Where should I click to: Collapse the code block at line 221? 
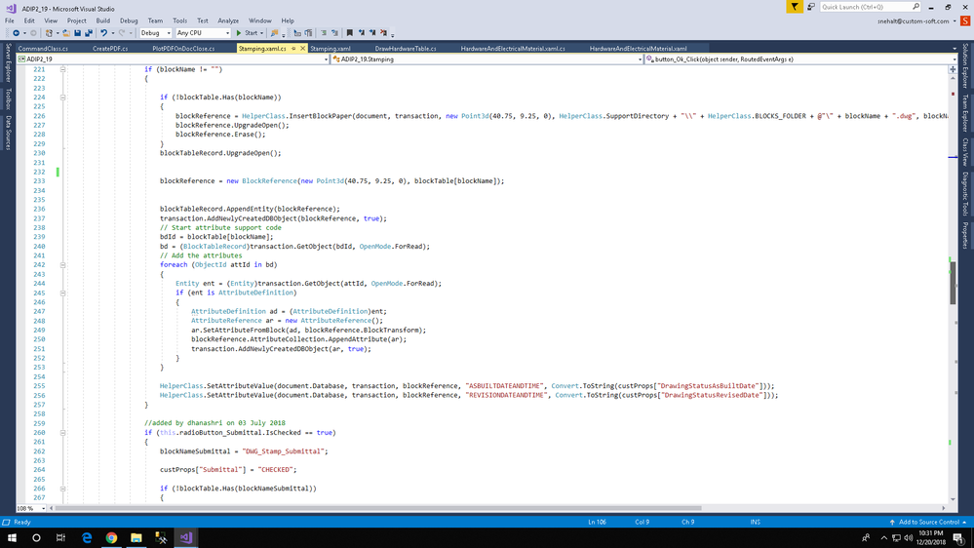(63, 69)
